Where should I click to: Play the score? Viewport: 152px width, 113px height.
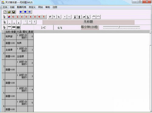point(21,12)
